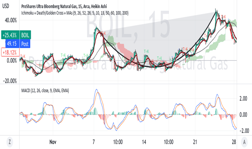Image resolution: width=252 pixels, height=149 pixels.
Task: Click the 10:00 label between 14 and 21
Action: (x=169, y=142)
